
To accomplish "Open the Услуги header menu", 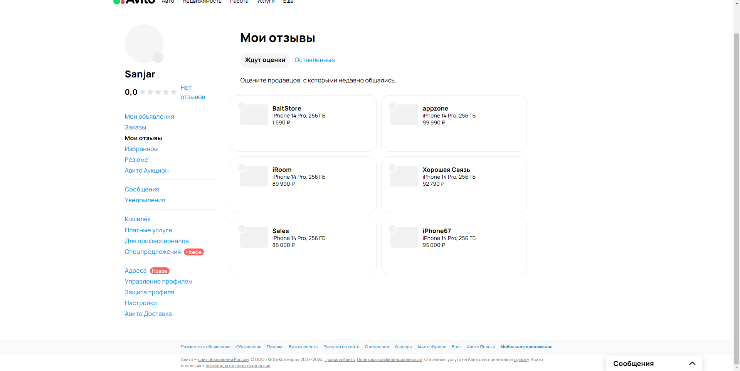I will (x=266, y=2).
